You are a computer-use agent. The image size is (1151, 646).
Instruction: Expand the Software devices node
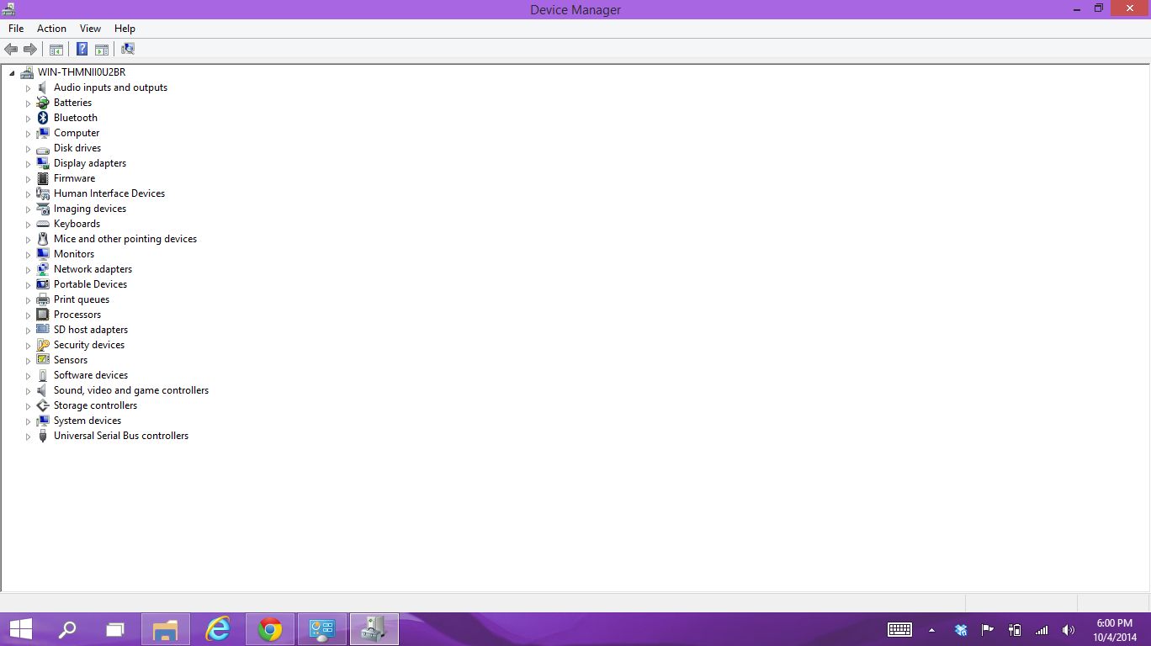(28, 376)
